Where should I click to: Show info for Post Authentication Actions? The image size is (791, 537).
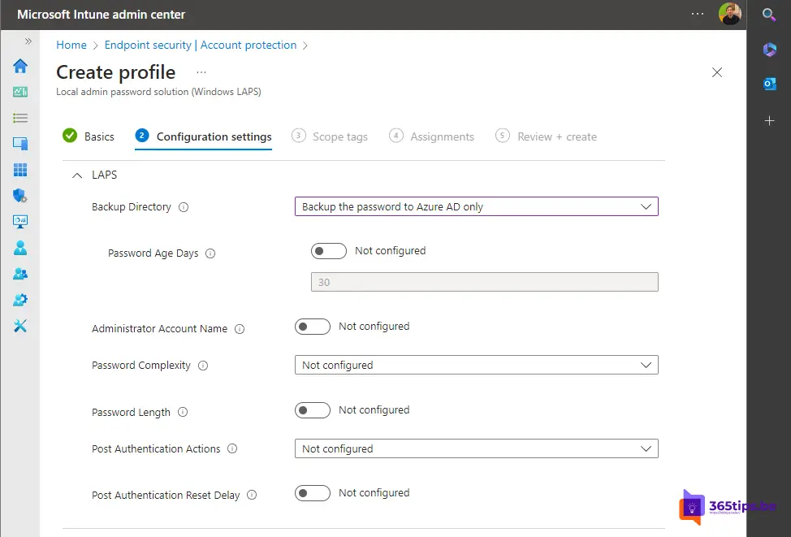click(232, 448)
